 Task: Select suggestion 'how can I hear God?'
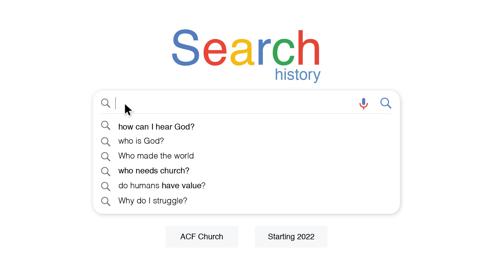pyautogui.click(x=156, y=127)
